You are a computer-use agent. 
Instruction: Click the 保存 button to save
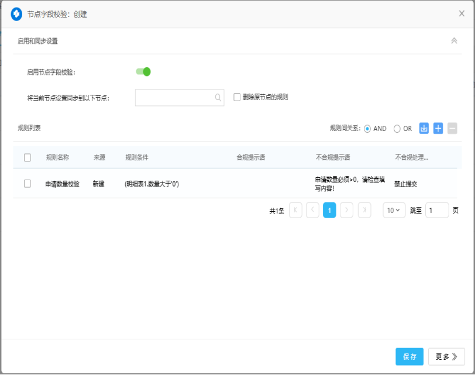(x=409, y=356)
